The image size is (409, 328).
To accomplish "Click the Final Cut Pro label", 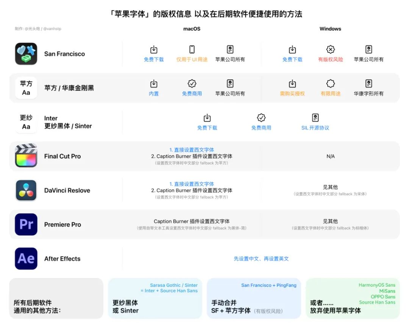I will pyautogui.click(x=62, y=157).
